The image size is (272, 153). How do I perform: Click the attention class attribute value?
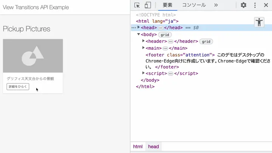point(198,55)
